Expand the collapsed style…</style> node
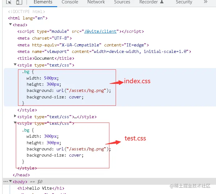Viewport: 216px width, 194px height. click(15, 116)
